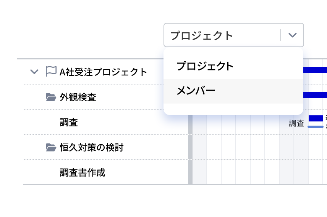The image size is (327, 217).
Task: Click the プロジェクト combo box field
Action: 222,35
